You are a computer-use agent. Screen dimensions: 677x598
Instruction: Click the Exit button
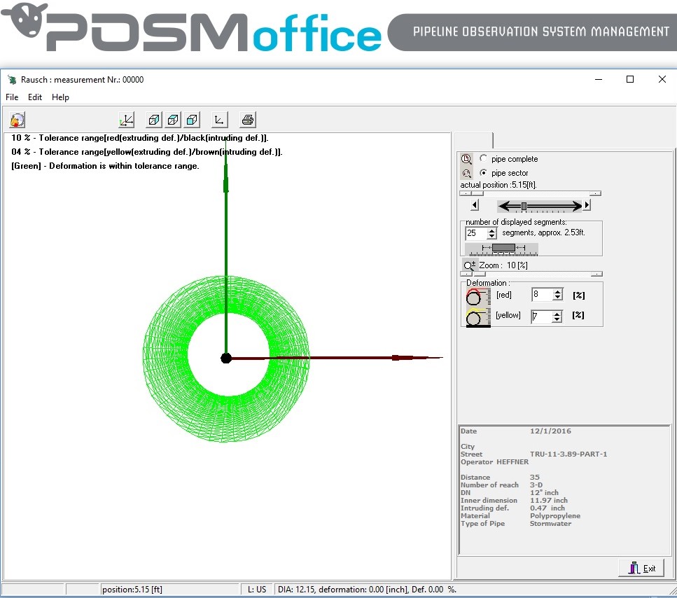pos(641,568)
